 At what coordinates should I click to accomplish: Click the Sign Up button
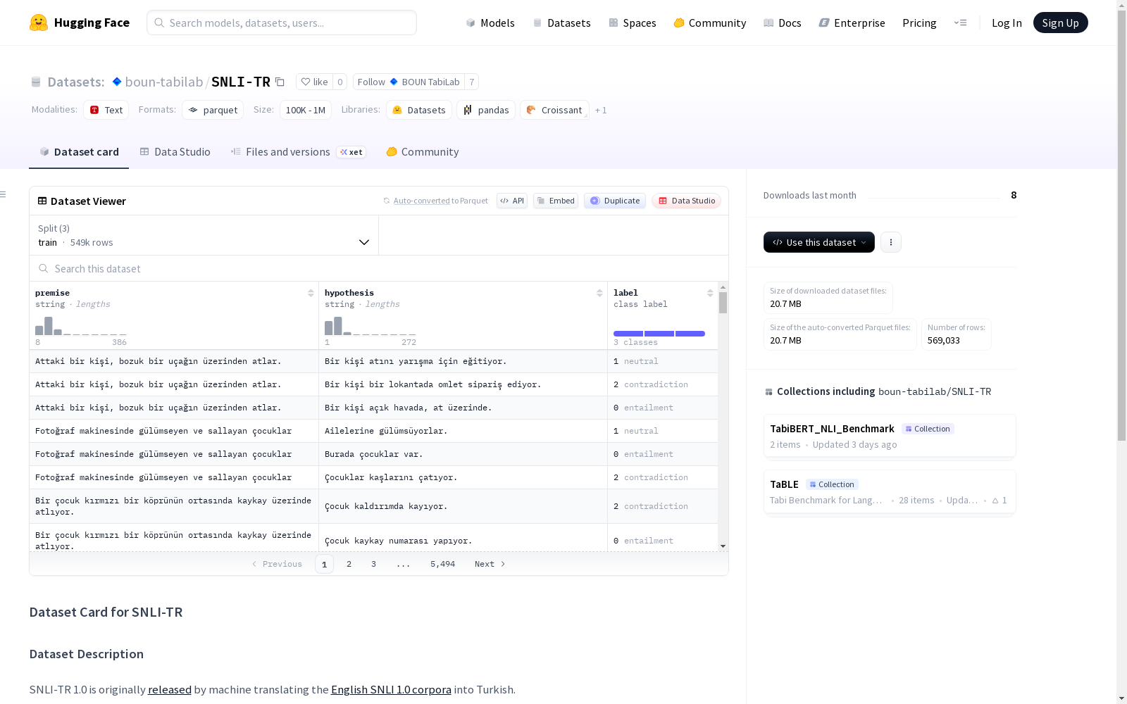tap(1060, 23)
